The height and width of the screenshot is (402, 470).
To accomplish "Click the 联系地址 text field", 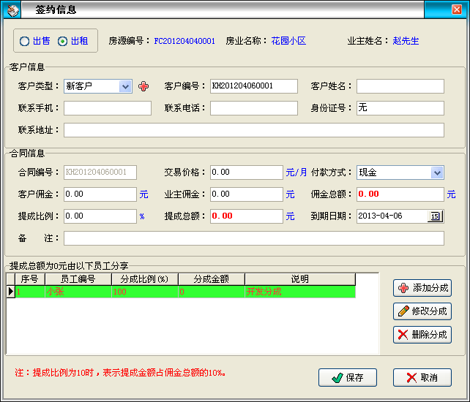I will [x=253, y=130].
